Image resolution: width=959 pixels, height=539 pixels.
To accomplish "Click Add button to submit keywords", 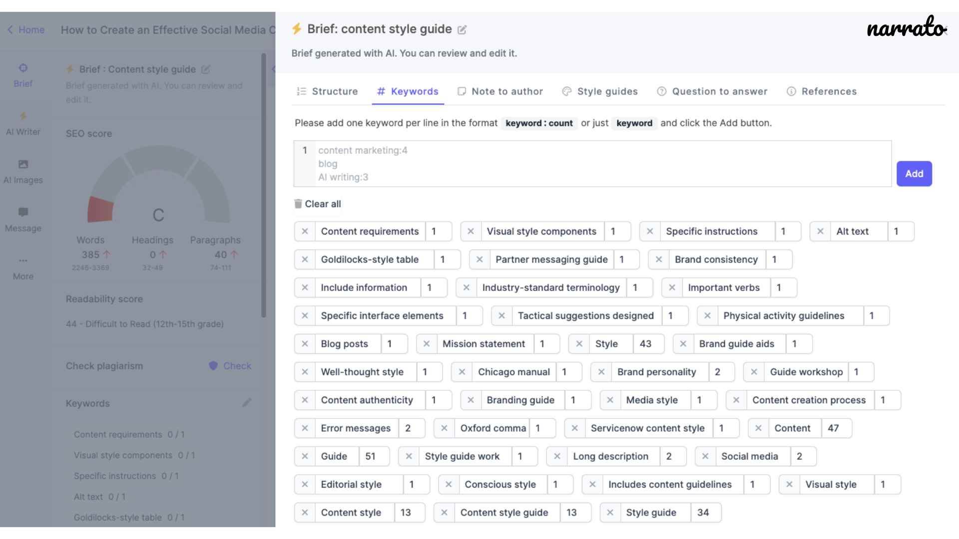I will 914,174.
